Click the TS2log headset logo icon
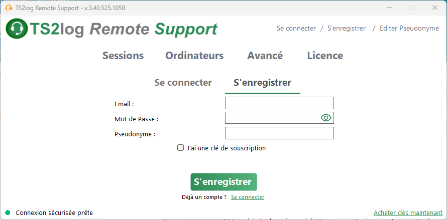 pyautogui.click(x=17, y=28)
